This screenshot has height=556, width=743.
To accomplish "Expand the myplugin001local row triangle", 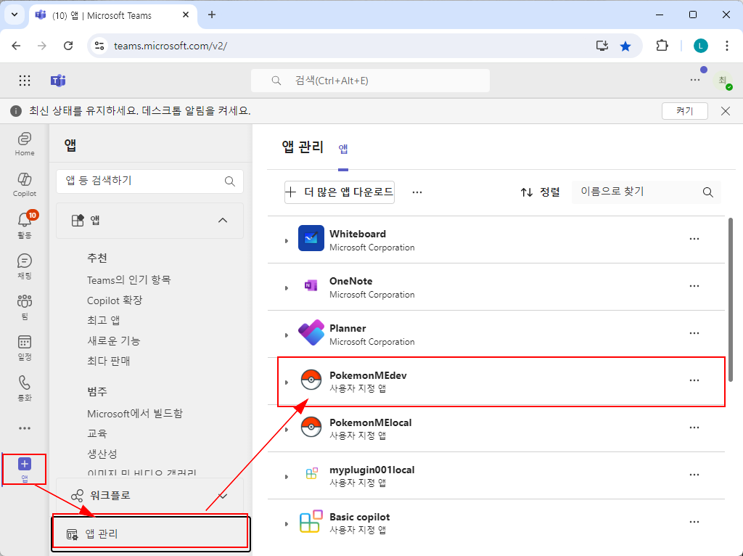I will pyautogui.click(x=286, y=477).
